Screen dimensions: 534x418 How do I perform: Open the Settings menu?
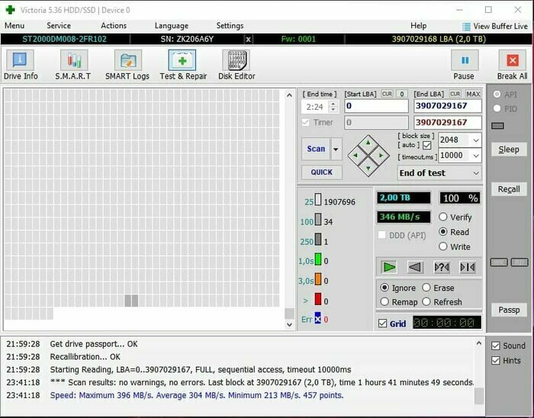pyautogui.click(x=230, y=26)
